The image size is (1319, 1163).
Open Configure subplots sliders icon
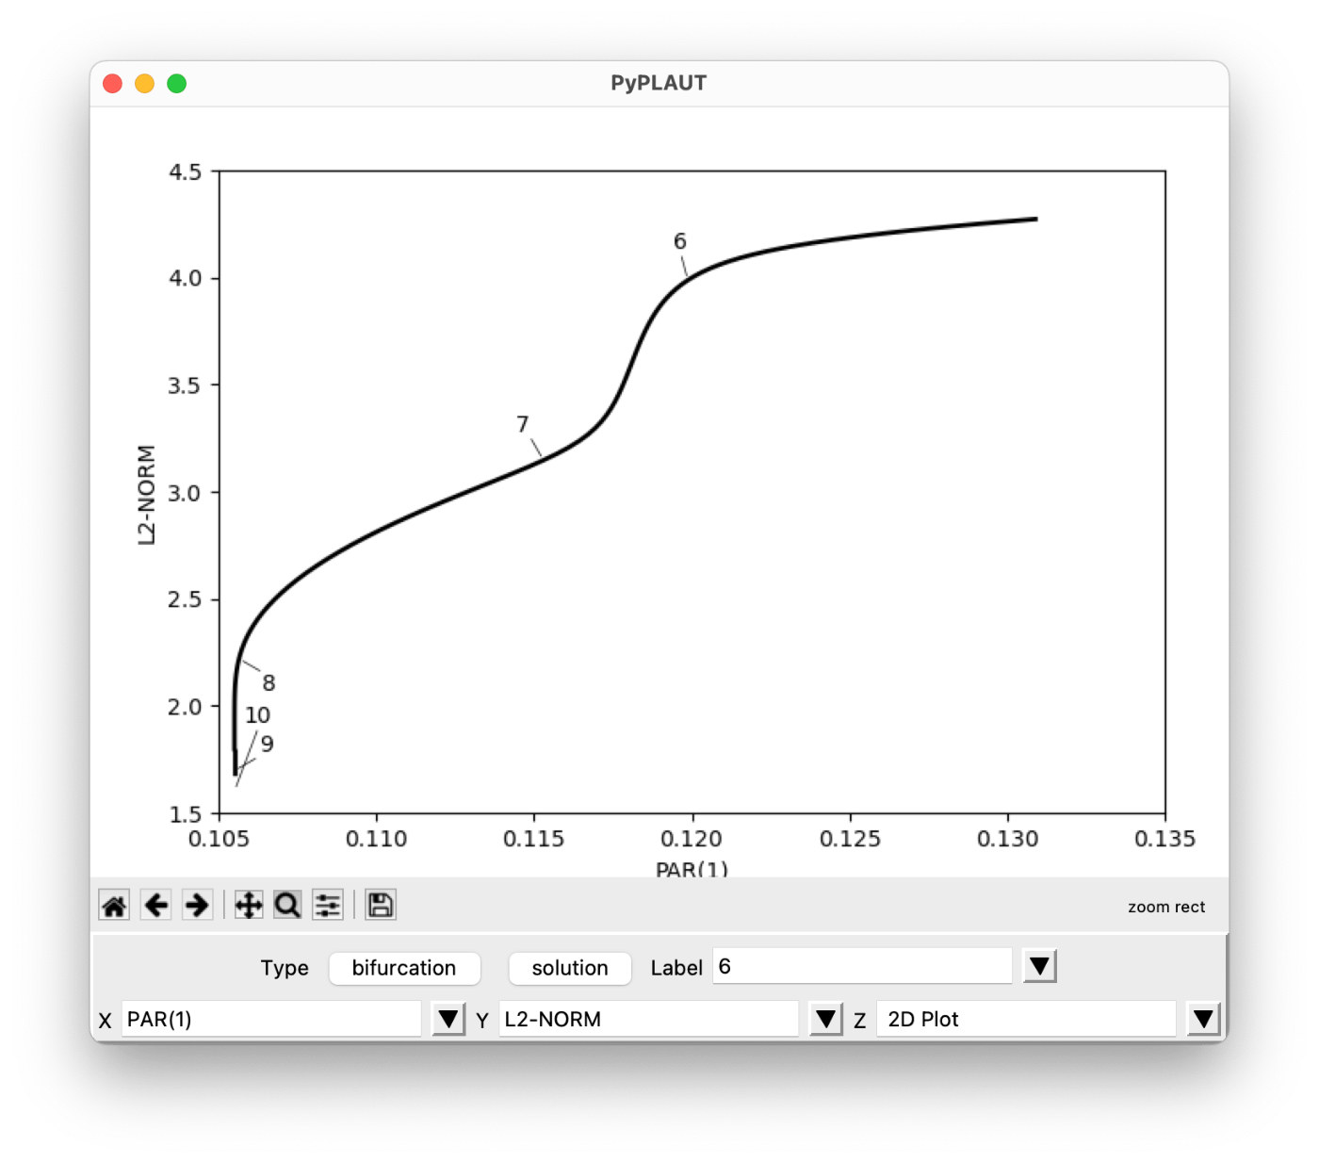328,906
